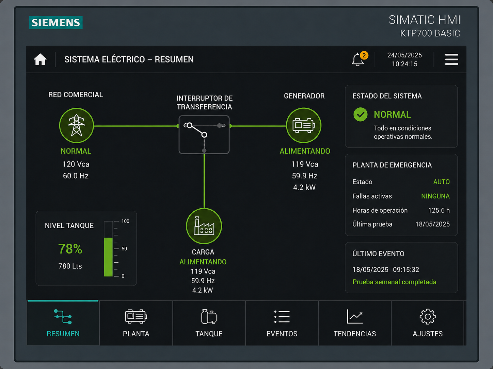This screenshot has width=493, height=369.
Task: Open the hamburger menu
Action: click(451, 59)
